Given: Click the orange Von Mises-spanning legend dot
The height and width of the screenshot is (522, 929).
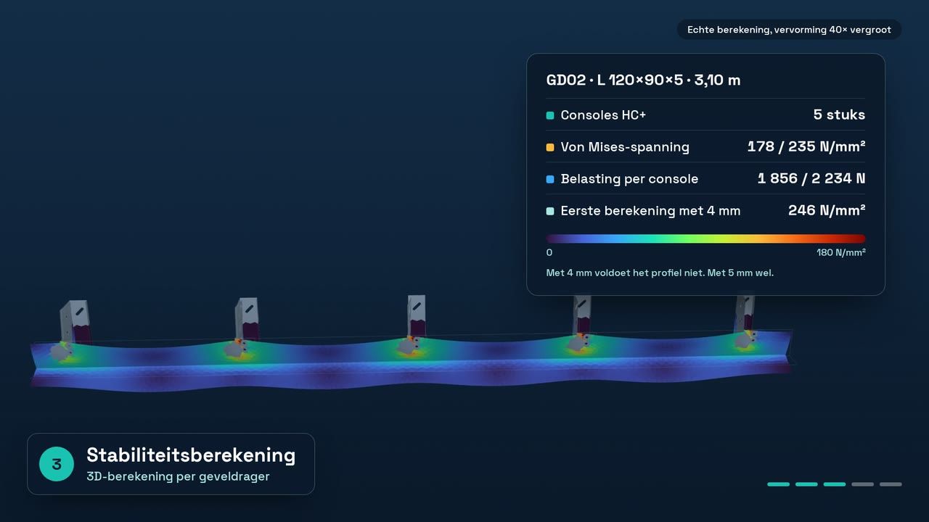Looking at the screenshot, I should point(550,147).
